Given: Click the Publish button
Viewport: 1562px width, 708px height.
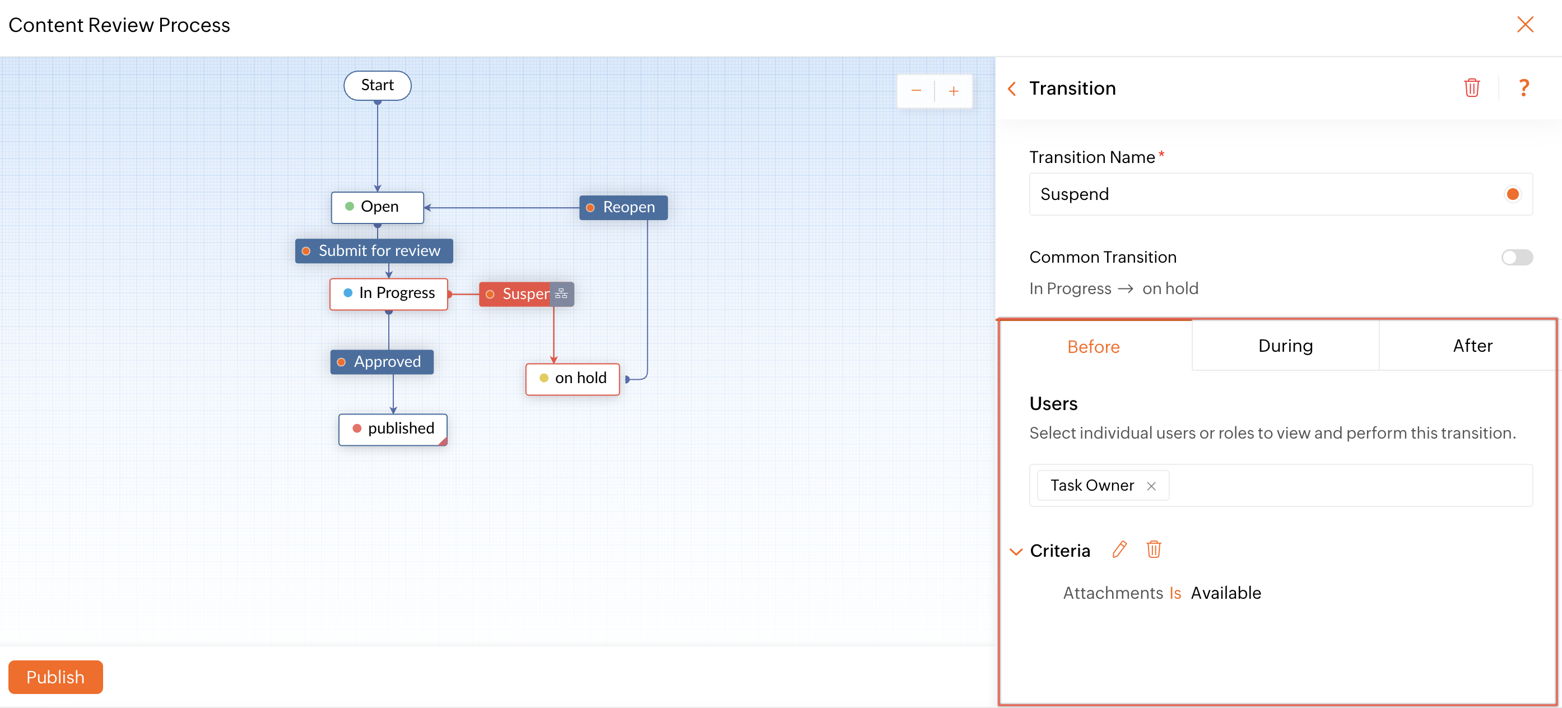Looking at the screenshot, I should tap(55, 677).
